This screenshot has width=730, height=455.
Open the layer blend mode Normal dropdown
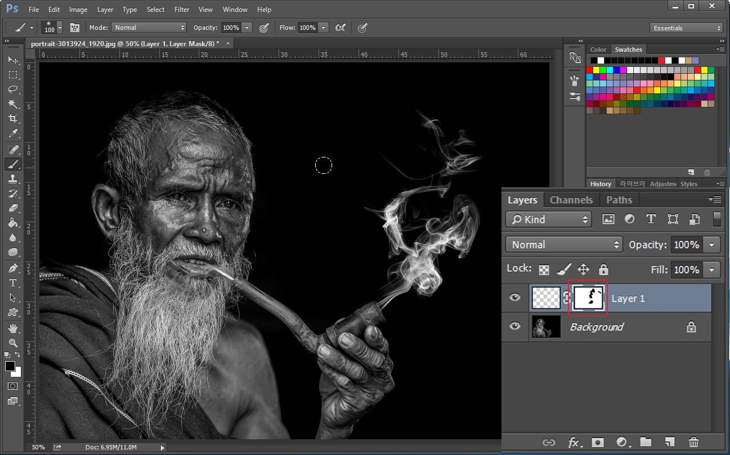click(x=564, y=245)
